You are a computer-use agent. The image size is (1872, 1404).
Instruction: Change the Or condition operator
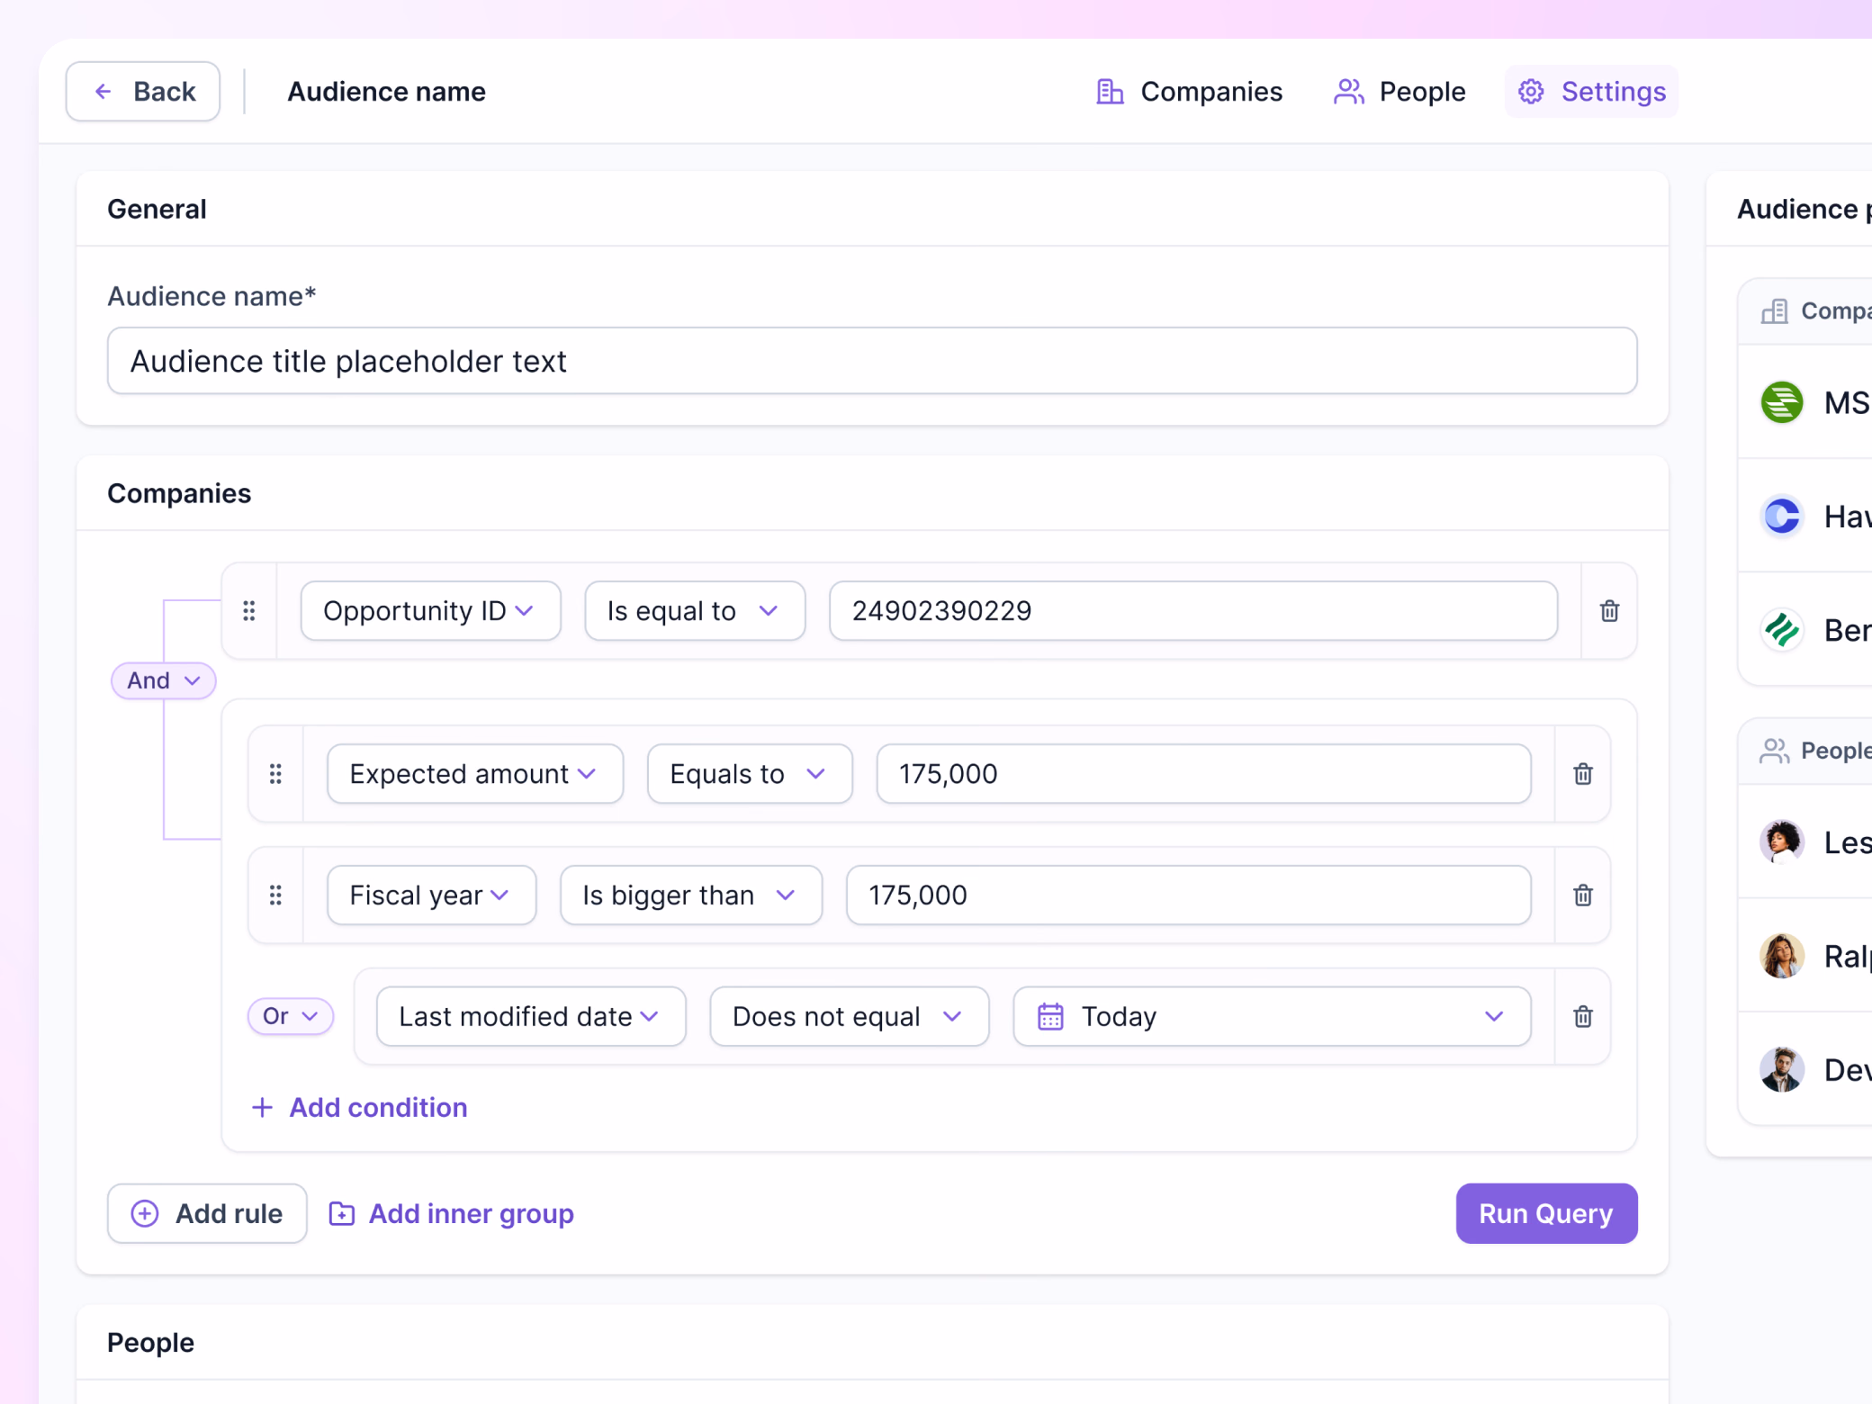290,1017
